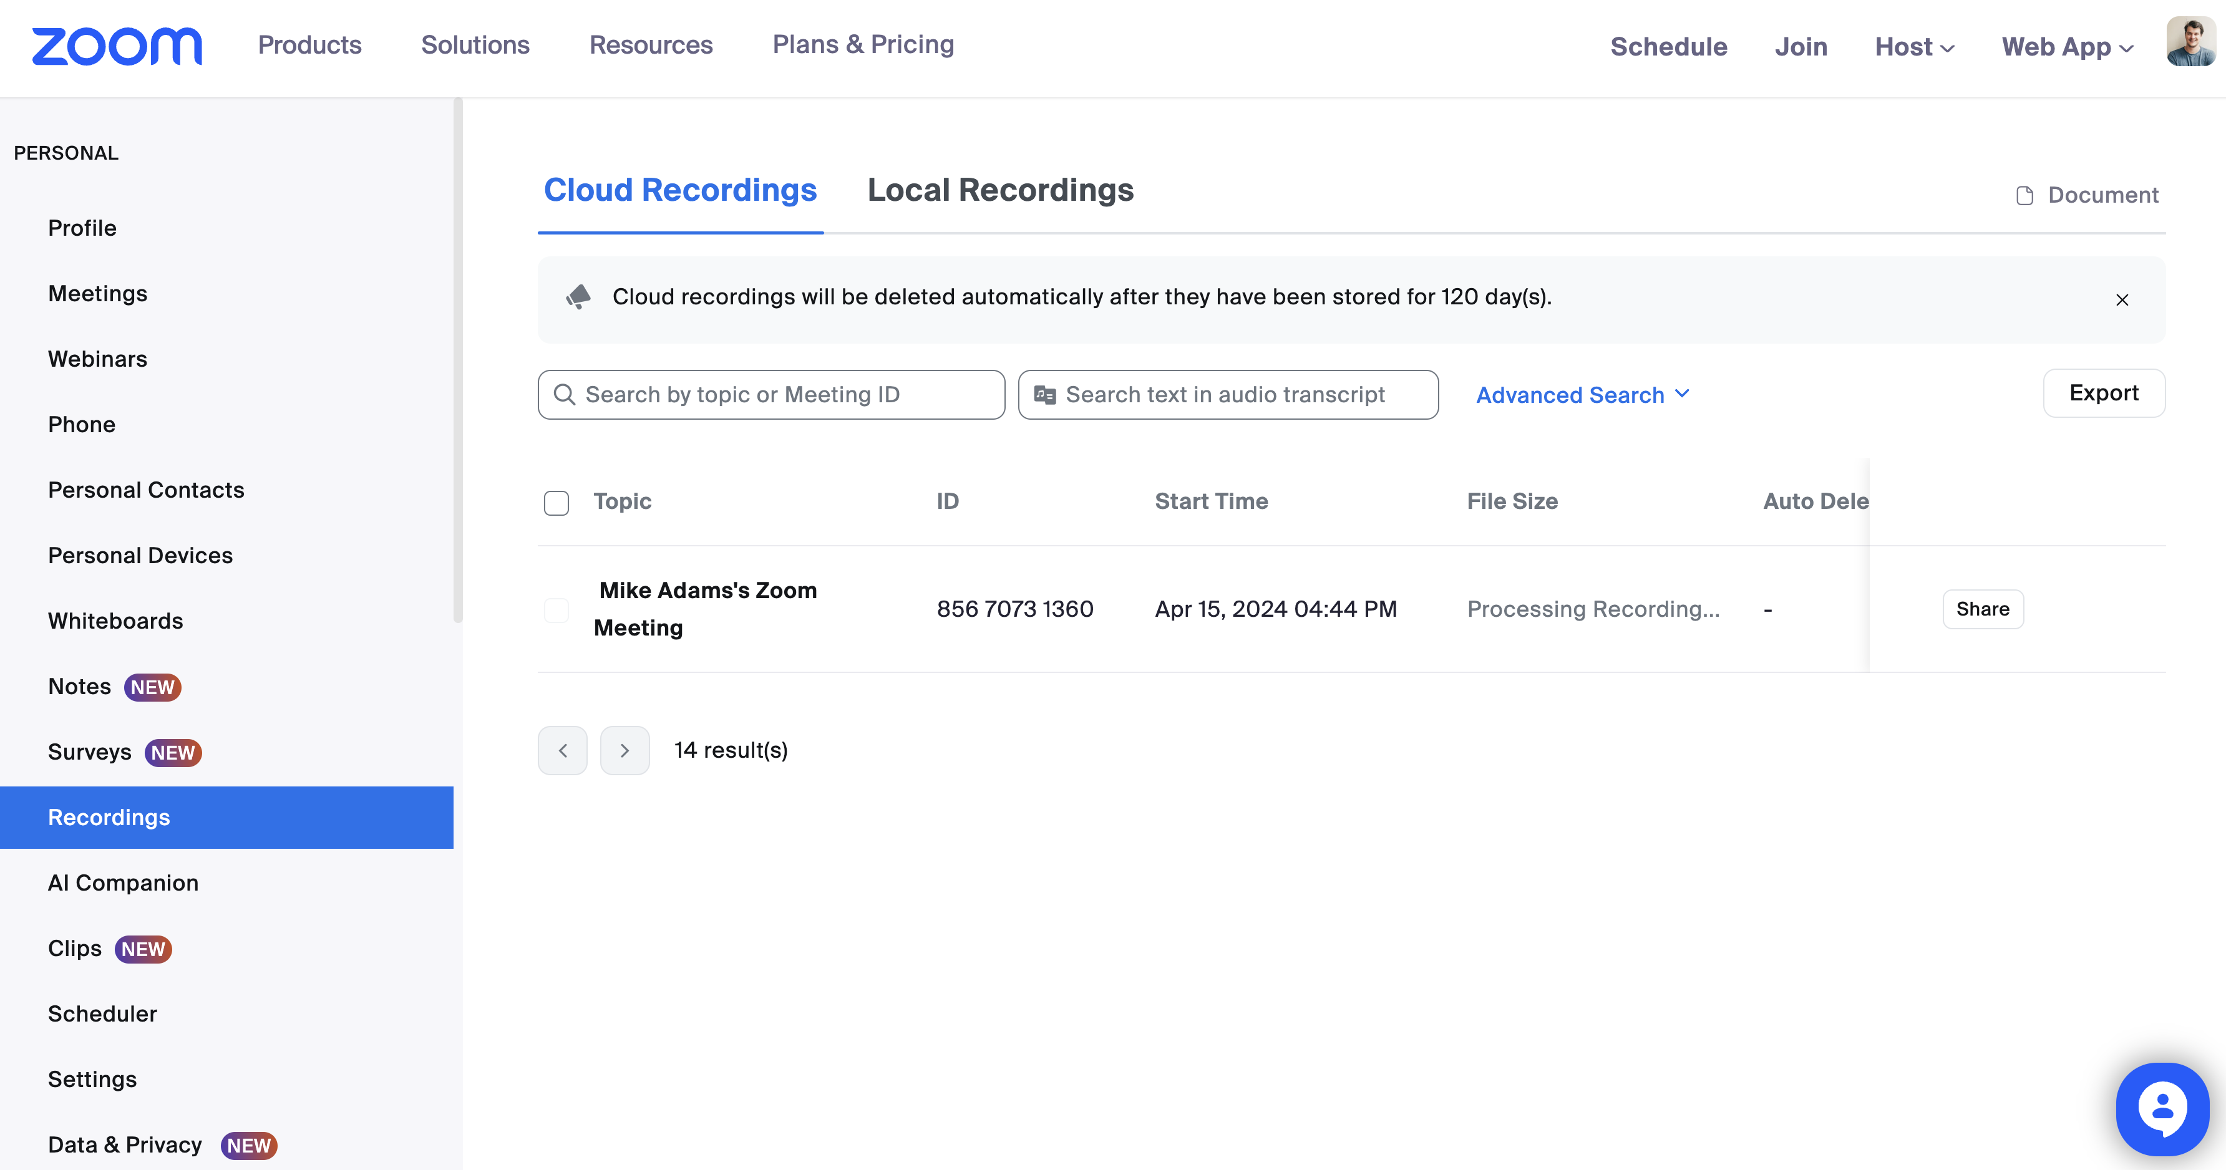Viewport: 2226px width, 1170px height.
Task: Click the Join link
Action: pos(1801,47)
